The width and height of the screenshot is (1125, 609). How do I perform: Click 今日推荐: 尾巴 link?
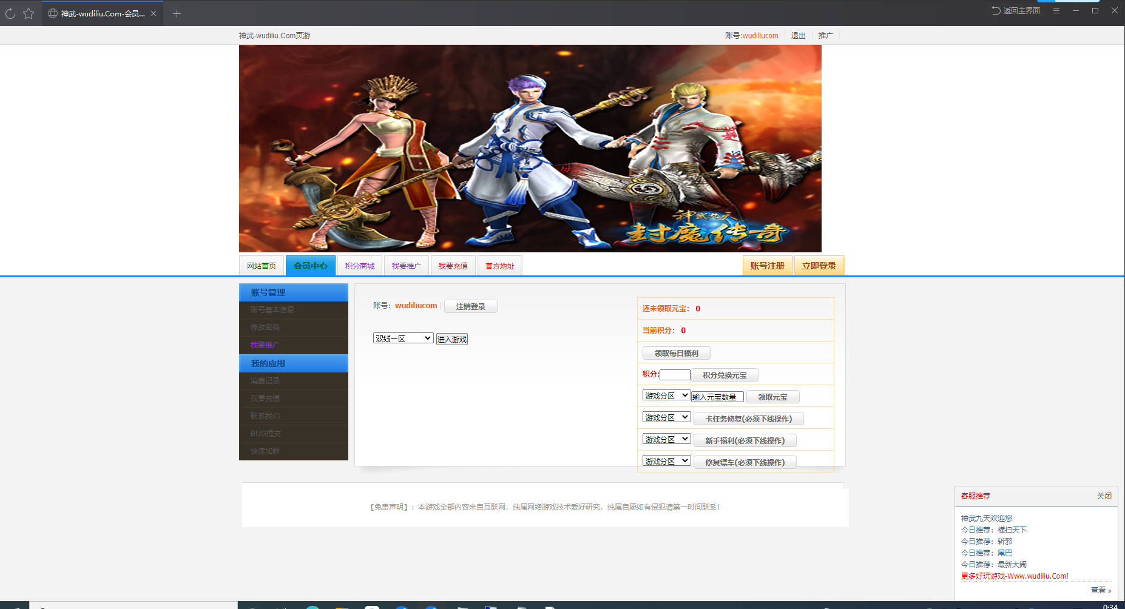pos(987,553)
